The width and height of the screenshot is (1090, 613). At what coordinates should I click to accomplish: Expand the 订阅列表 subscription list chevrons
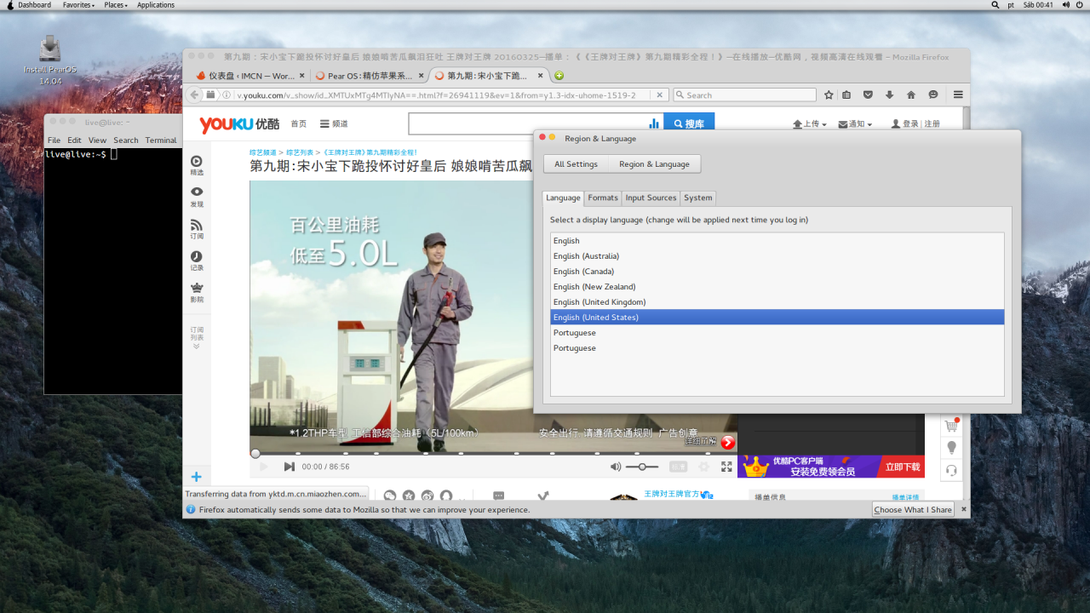click(197, 346)
